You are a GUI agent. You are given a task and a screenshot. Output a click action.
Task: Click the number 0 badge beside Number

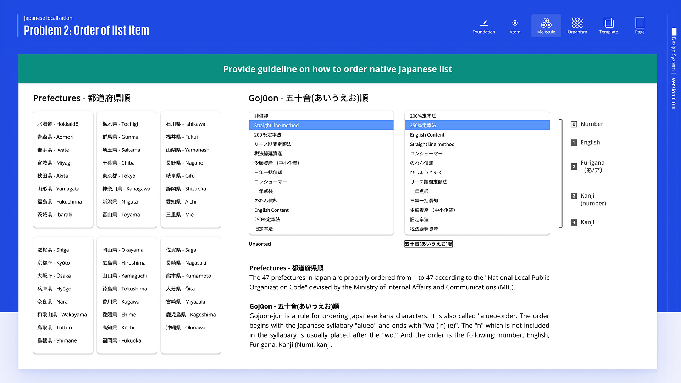pyautogui.click(x=574, y=124)
